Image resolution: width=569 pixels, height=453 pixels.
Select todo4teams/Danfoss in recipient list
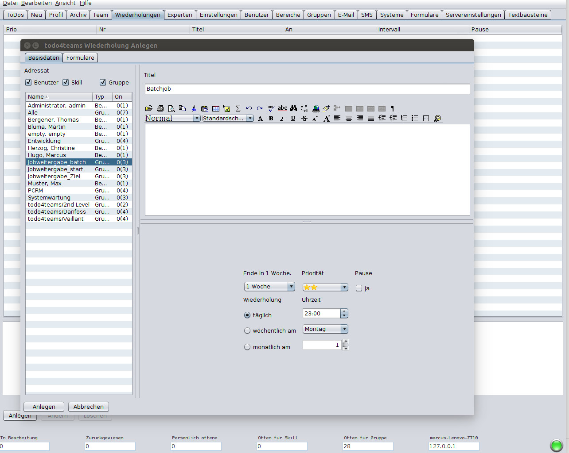(x=79, y=212)
